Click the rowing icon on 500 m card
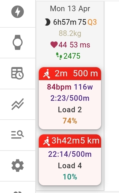The image size is (119, 193). point(47,74)
